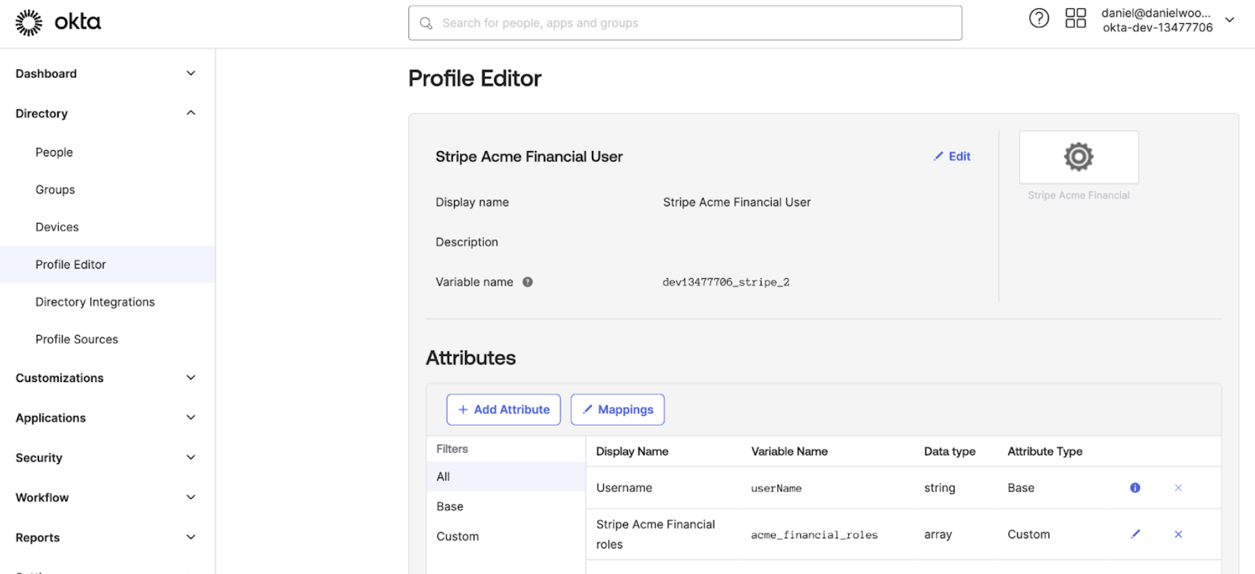Open Groups in the sidebar
The image size is (1255, 574).
(x=55, y=190)
